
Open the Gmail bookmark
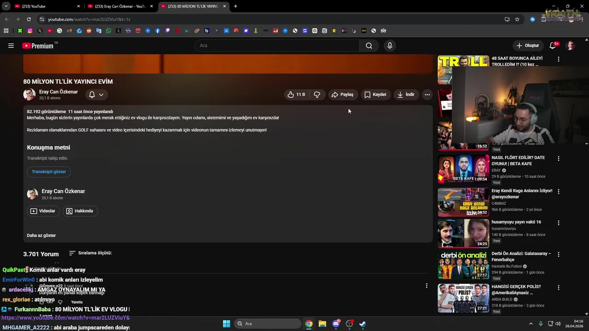(x=69, y=31)
